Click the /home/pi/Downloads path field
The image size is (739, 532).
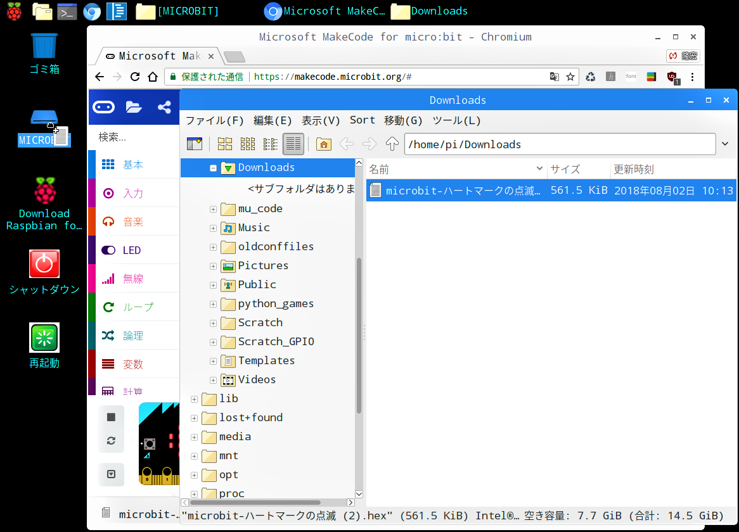[x=560, y=144]
